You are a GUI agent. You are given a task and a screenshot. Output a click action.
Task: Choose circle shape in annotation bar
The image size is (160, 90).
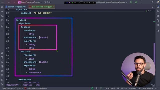87,3
